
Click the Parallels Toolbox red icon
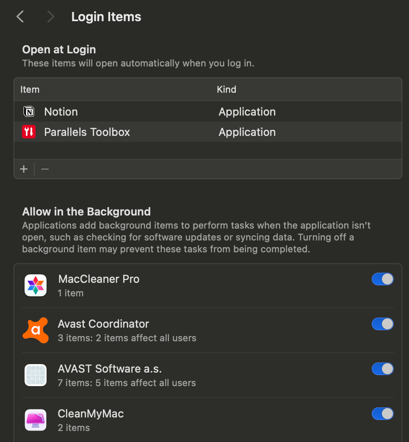point(28,132)
